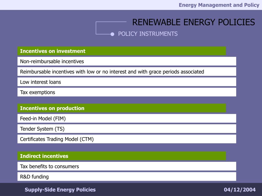Click the 'R&D funding' row

click(127, 177)
